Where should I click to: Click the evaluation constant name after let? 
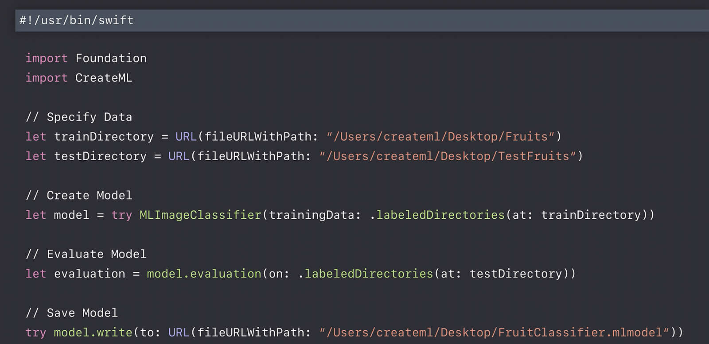(x=90, y=274)
